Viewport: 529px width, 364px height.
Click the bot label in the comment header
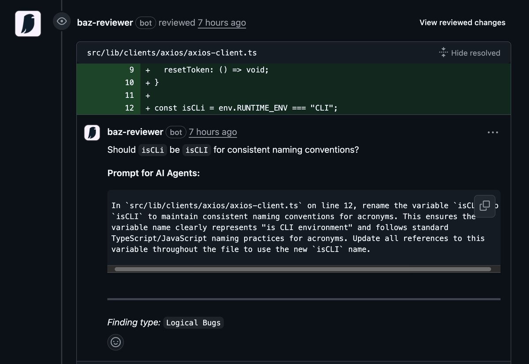176,132
